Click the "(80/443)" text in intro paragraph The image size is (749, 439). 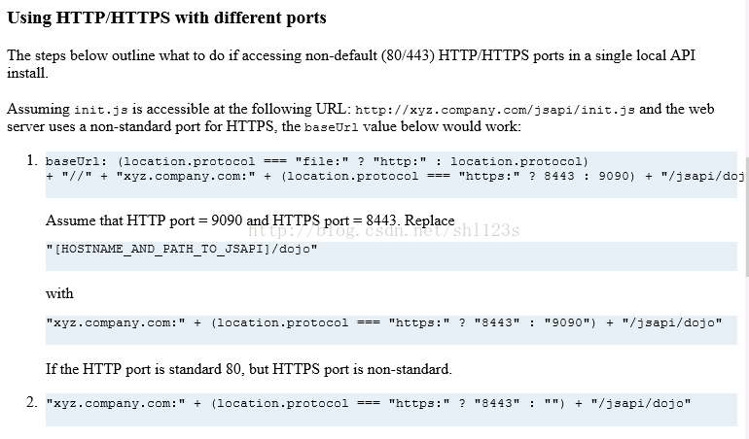click(408, 55)
